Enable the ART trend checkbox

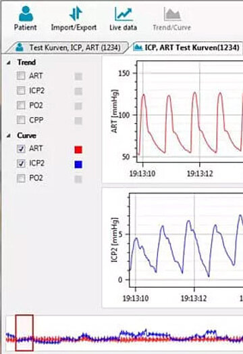click(x=21, y=76)
